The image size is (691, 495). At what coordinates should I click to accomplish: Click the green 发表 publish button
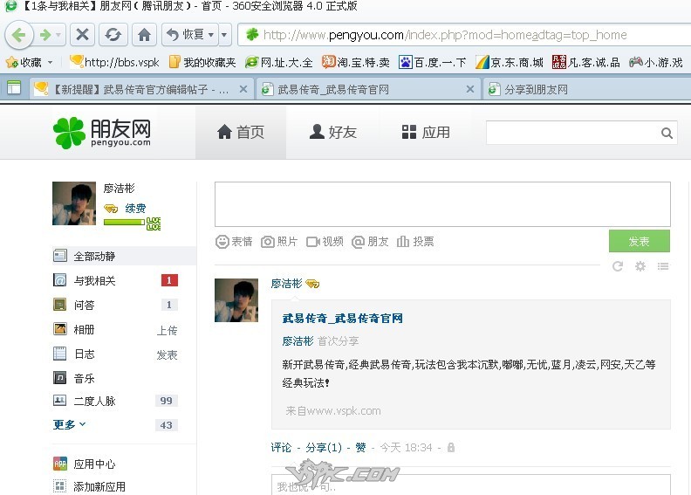pyautogui.click(x=639, y=241)
